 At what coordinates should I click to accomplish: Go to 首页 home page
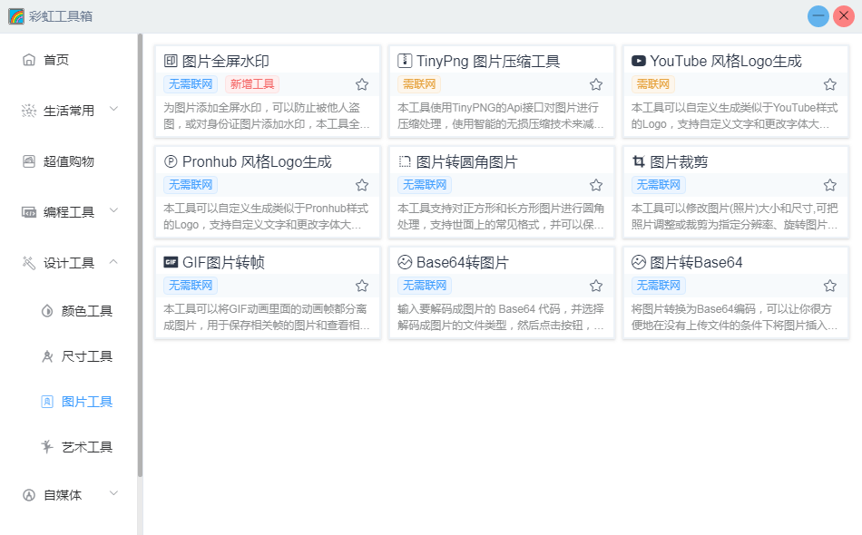(x=56, y=60)
